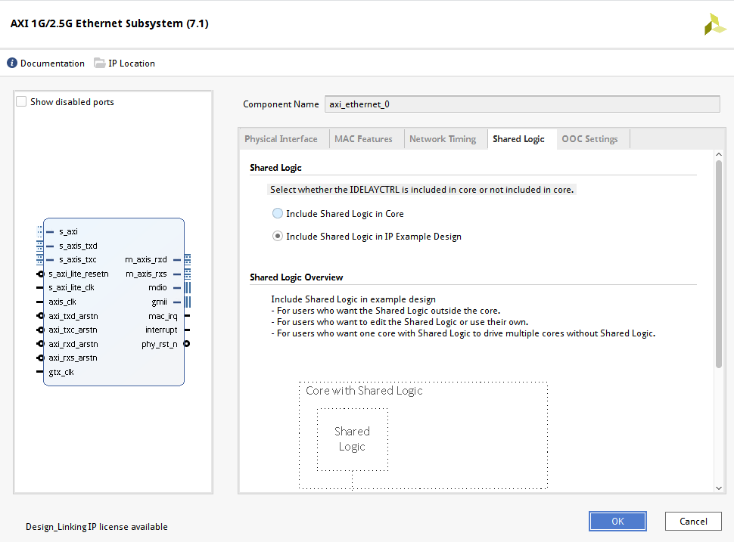Click the gtx_clk port label
Viewport: 734px width, 542px height.
61,372
